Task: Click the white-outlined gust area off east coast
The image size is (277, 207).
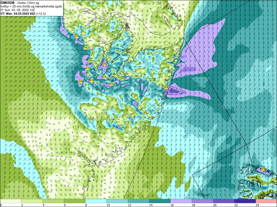Action: (175, 91)
